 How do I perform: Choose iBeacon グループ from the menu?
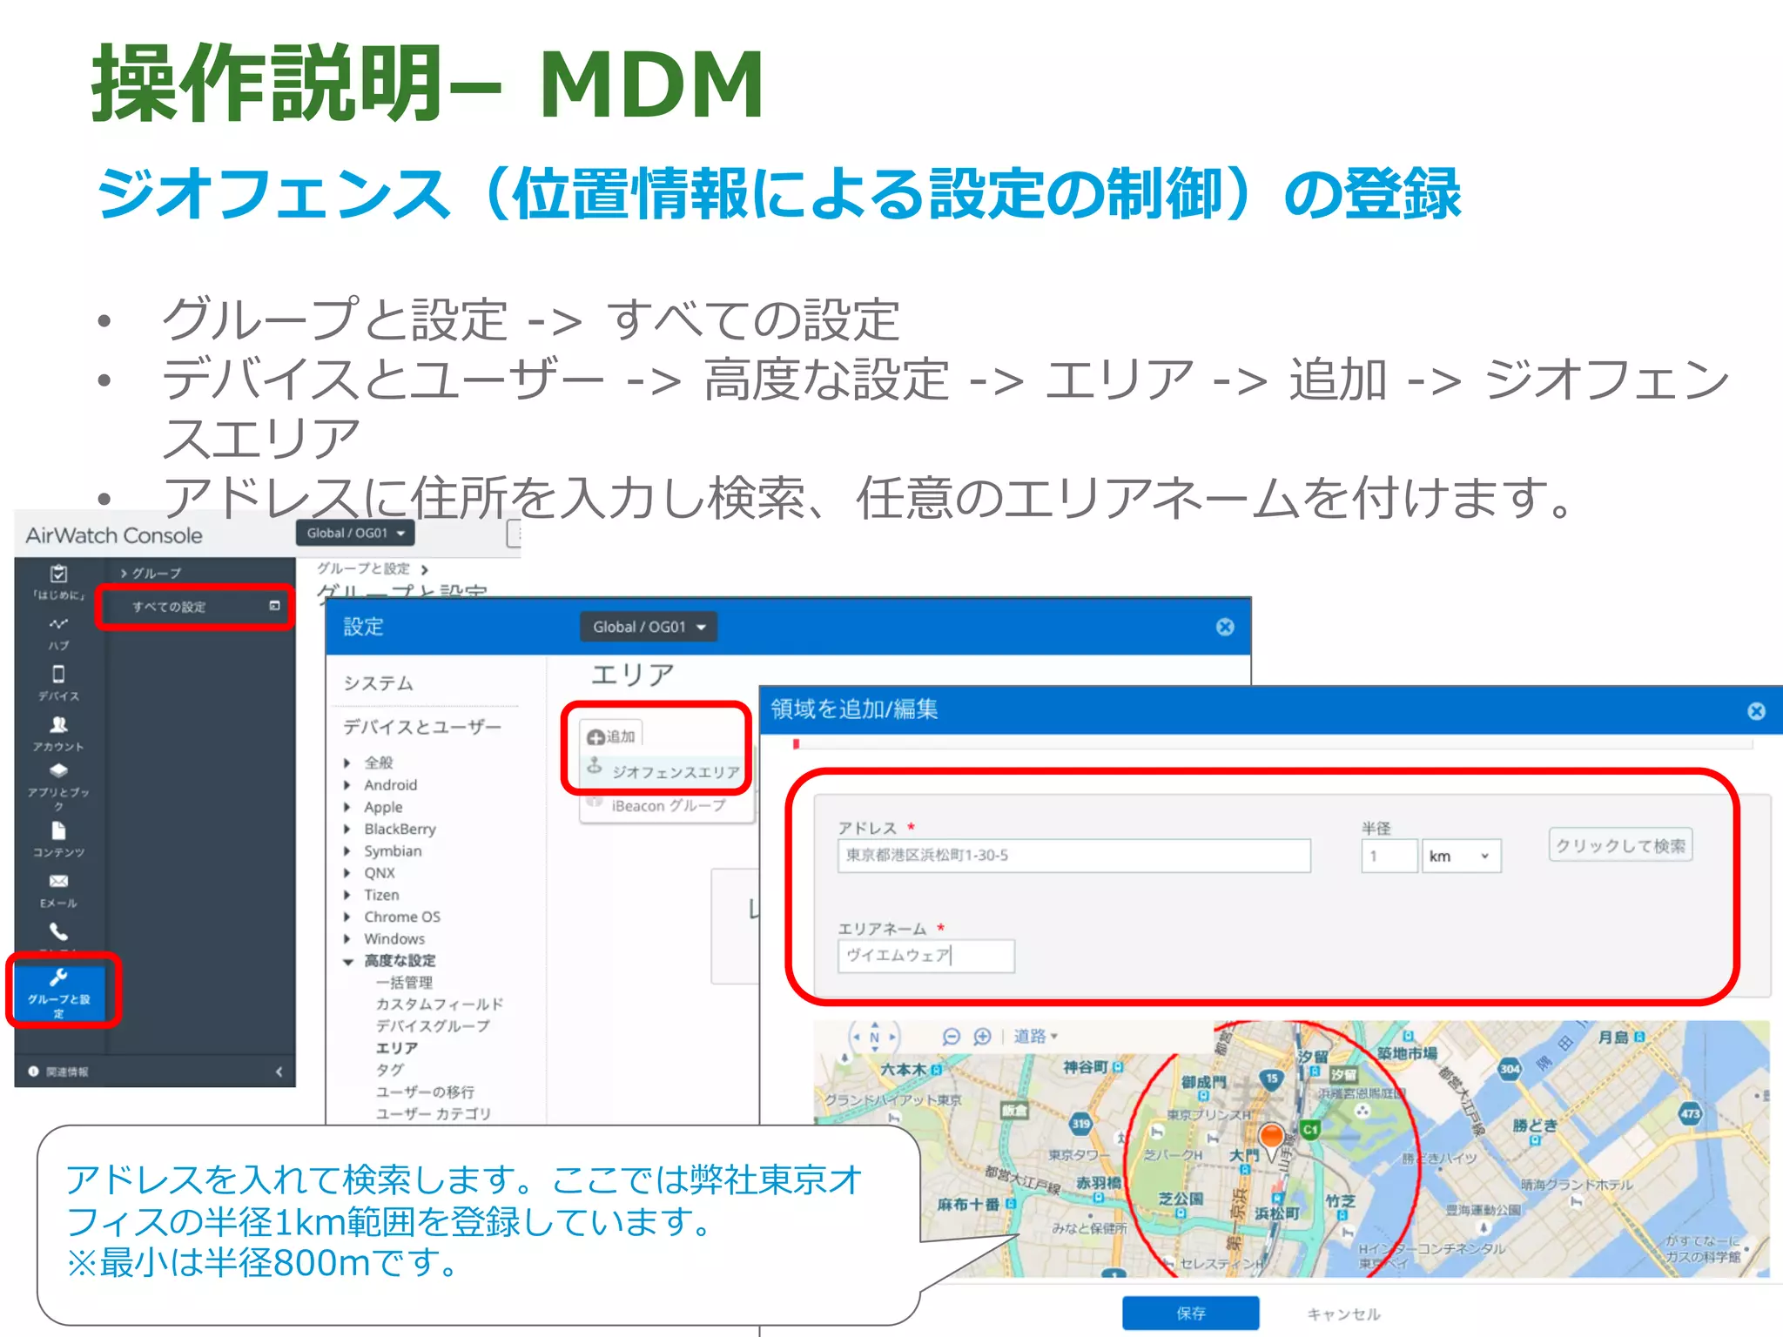point(668,806)
